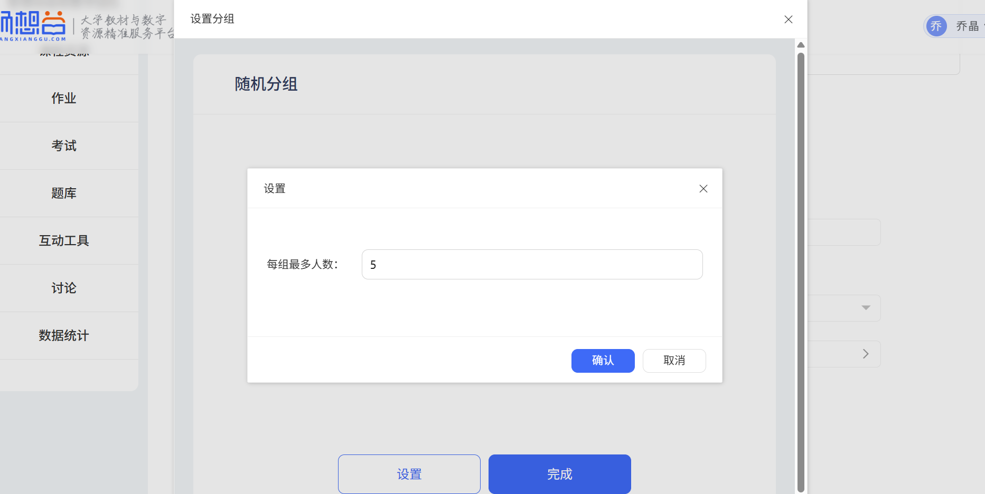The image size is (985, 494).
Task: Click the outlined 设置 button
Action: 409,474
